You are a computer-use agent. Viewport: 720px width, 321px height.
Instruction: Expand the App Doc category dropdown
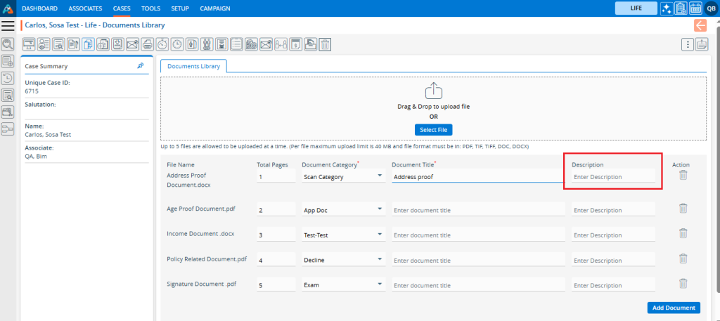tap(343, 209)
